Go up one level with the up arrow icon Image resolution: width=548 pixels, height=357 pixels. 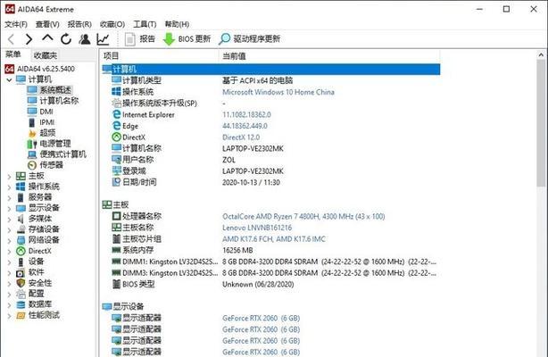click(47, 37)
